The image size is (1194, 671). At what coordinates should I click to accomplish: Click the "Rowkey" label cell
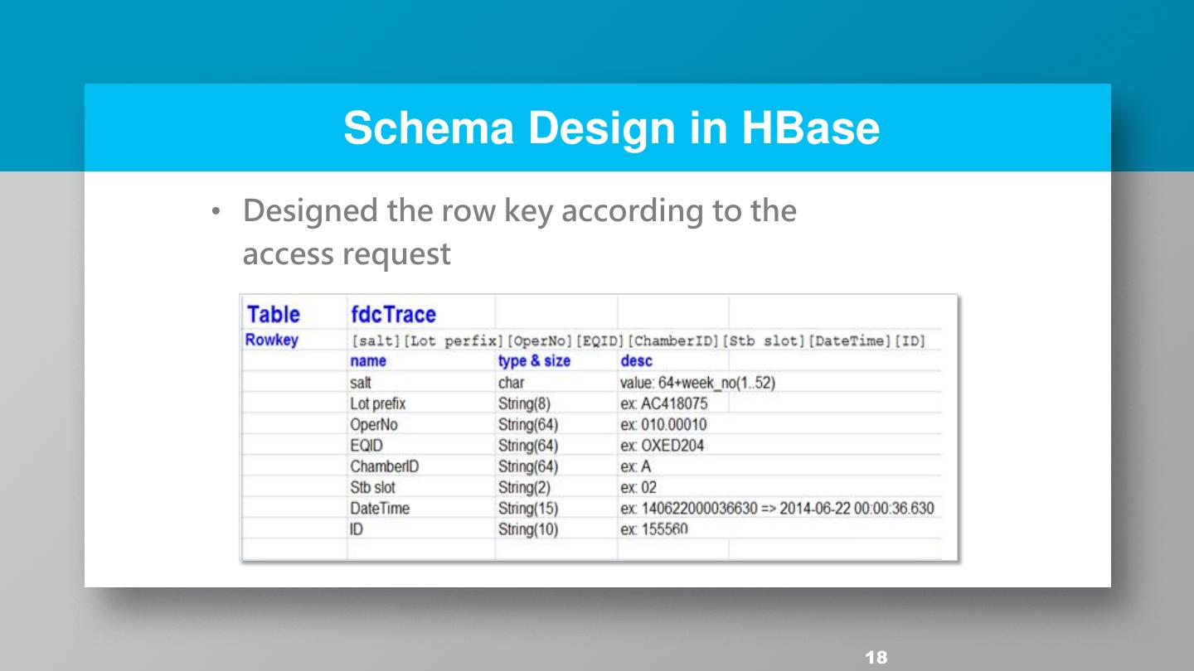coord(271,340)
